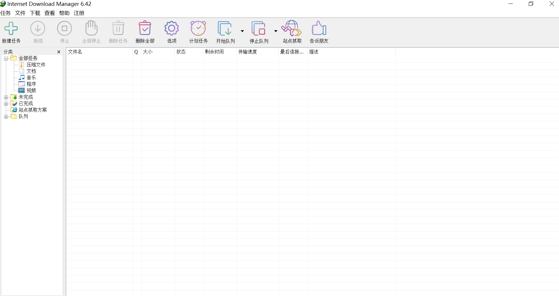Expand the 未完成 tree node

(6, 97)
